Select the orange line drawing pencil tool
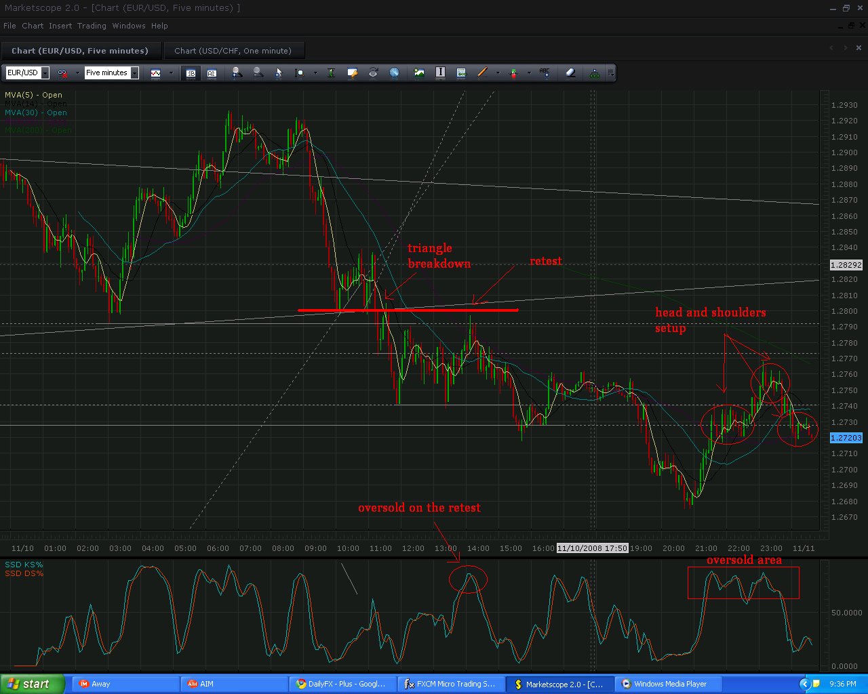The height and width of the screenshot is (694, 868). tap(482, 73)
